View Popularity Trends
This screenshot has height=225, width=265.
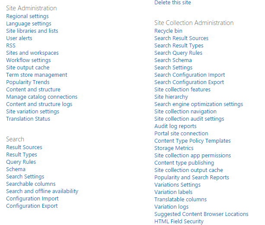(28, 82)
